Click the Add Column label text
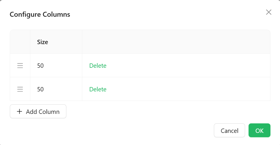This screenshot has height=145, width=280. 43,112
